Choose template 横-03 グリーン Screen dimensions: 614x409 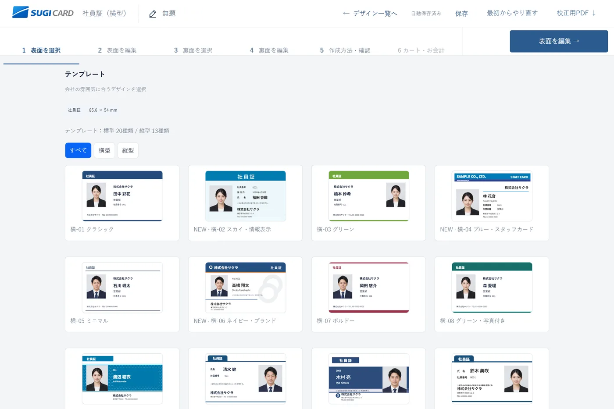(368, 203)
